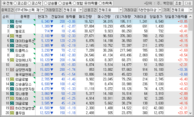Viewport: 194px width, 117px height.
Task: Click the 신 badge icon next to 모나용평
Action: coord(12,94)
